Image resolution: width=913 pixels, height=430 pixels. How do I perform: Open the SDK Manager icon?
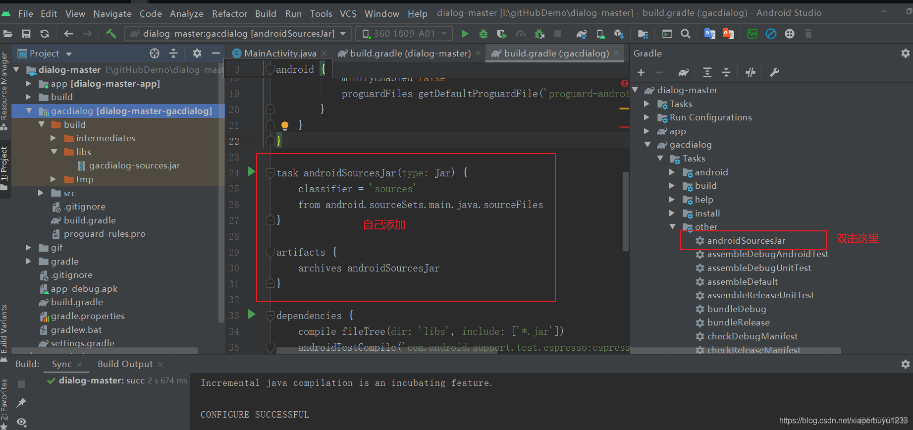(x=619, y=34)
